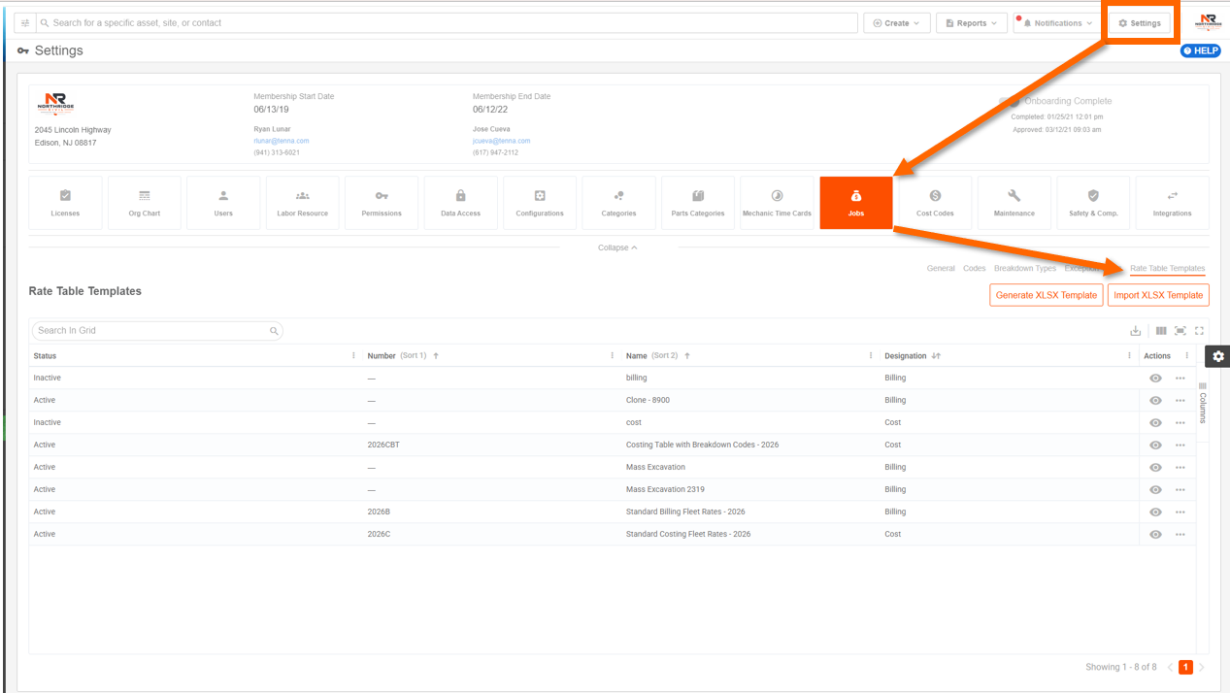View Costing Table with Breakdown Codes eye icon
Image resolution: width=1230 pixels, height=693 pixels.
(x=1155, y=445)
